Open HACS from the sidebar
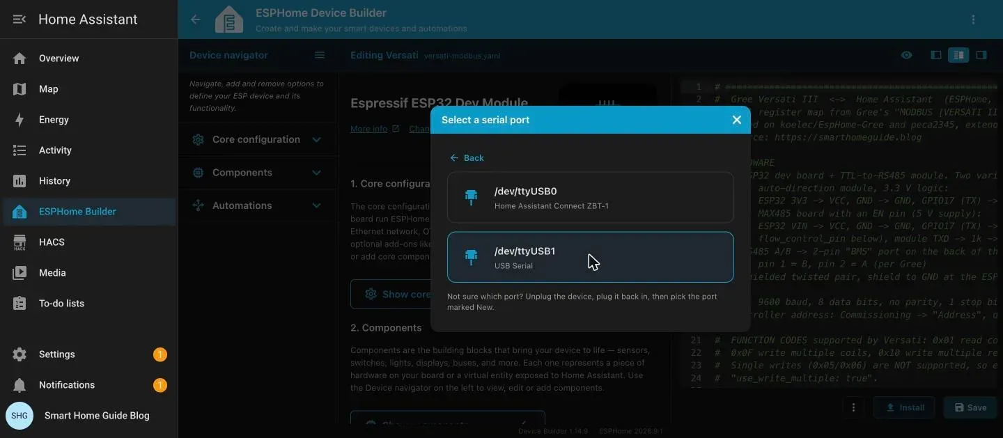The image size is (1003, 438). tap(89, 242)
